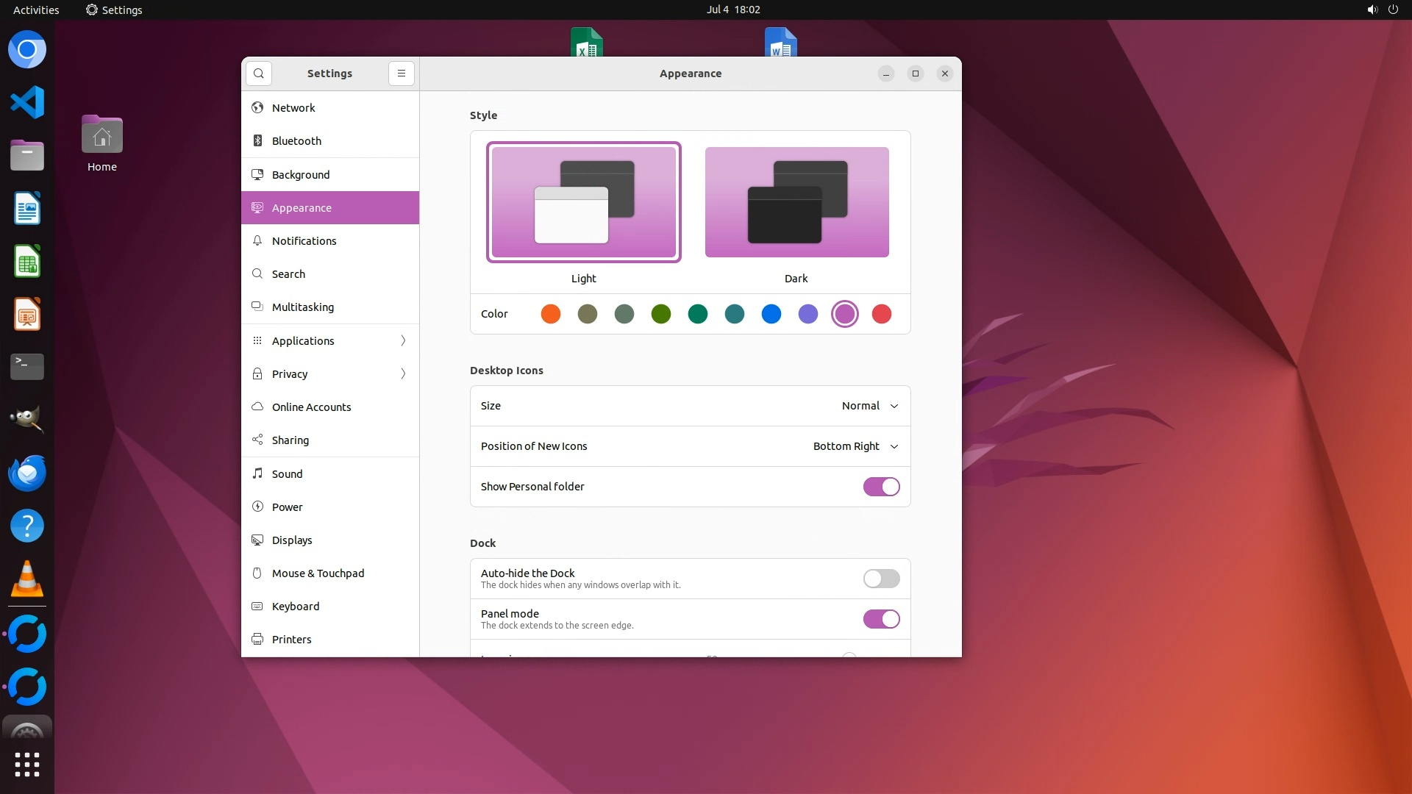Disable Show Personal folder switch
Screen dimensions: 1412x794
pyautogui.click(x=881, y=487)
